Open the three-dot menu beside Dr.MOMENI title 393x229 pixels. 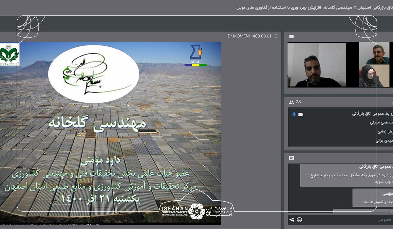click(276, 36)
